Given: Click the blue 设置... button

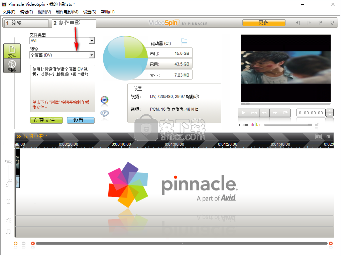Looking at the screenshot, I should [x=81, y=120].
